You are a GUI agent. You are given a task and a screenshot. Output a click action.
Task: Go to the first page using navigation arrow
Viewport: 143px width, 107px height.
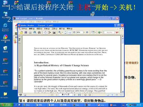pyautogui.click(x=52, y=95)
